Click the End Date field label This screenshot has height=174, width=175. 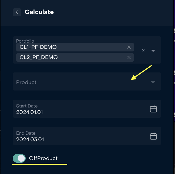(26, 133)
